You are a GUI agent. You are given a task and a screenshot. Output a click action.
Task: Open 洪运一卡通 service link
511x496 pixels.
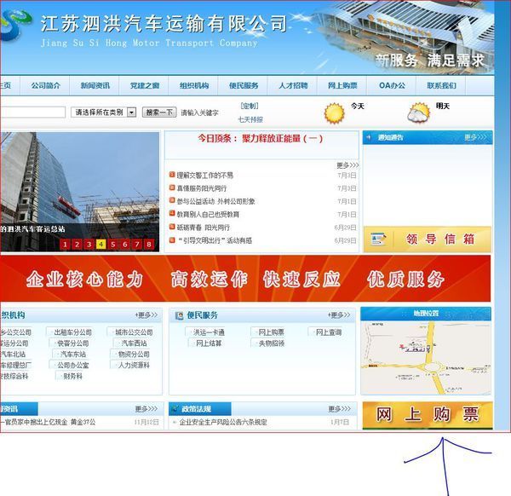[x=209, y=332]
